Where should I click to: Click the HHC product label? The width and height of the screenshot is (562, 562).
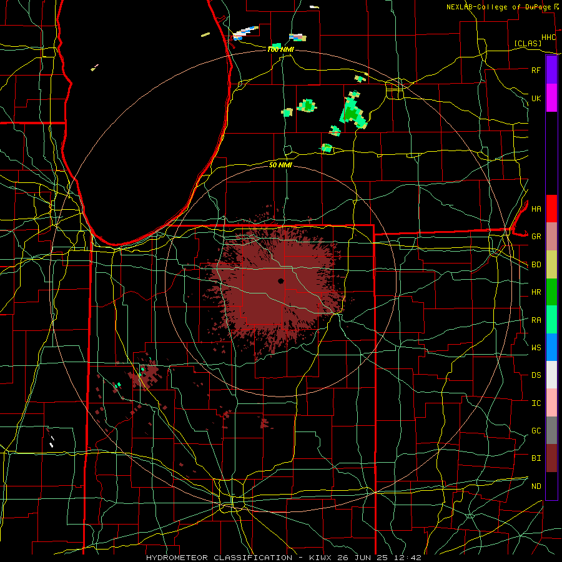(548, 37)
